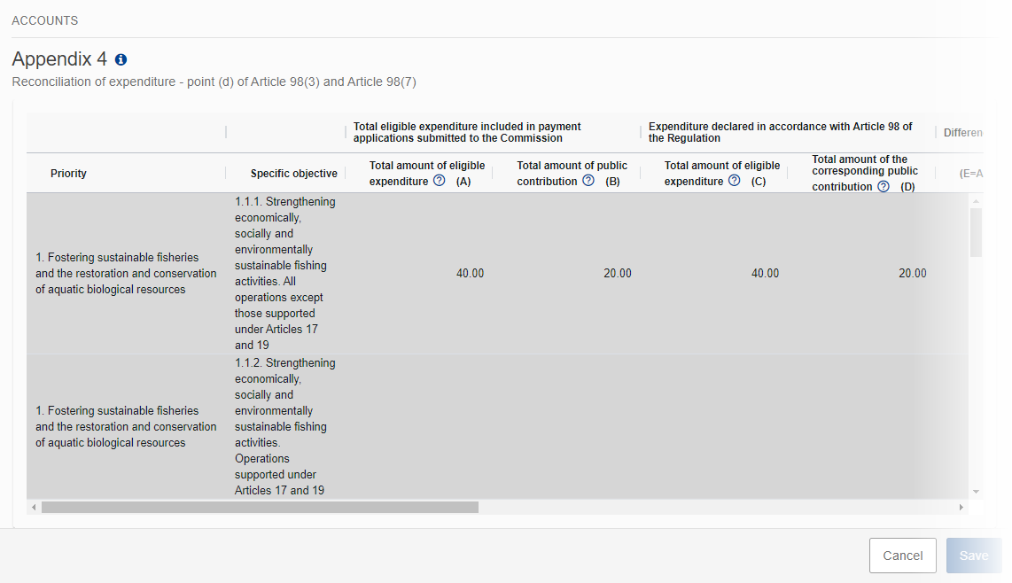Open help for corresponding public contribution (D)
This screenshot has width=1012, height=583.
[x=883, y=186]
